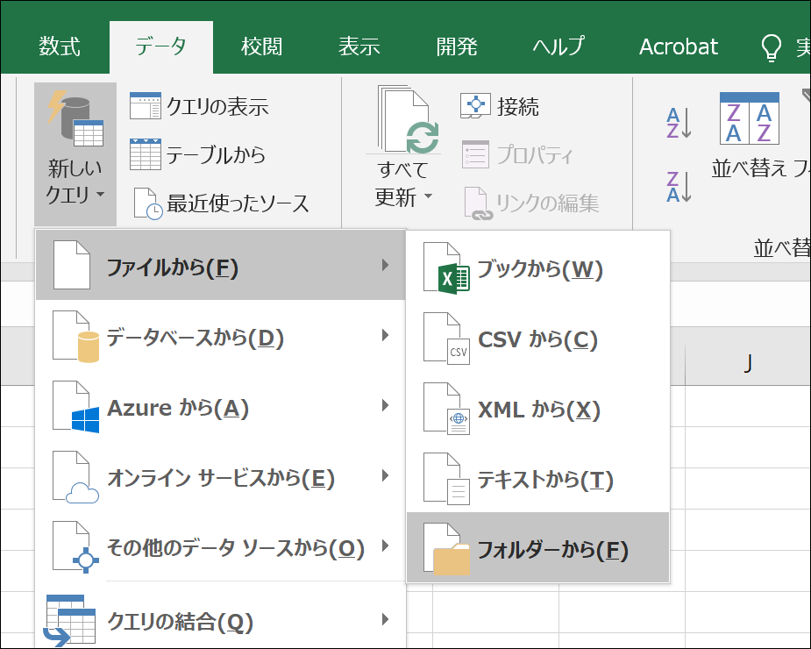811x649 pixels.
Task: Select ファイルから(F) menu item
Action: pyautogui.click(x=221, y=265)
